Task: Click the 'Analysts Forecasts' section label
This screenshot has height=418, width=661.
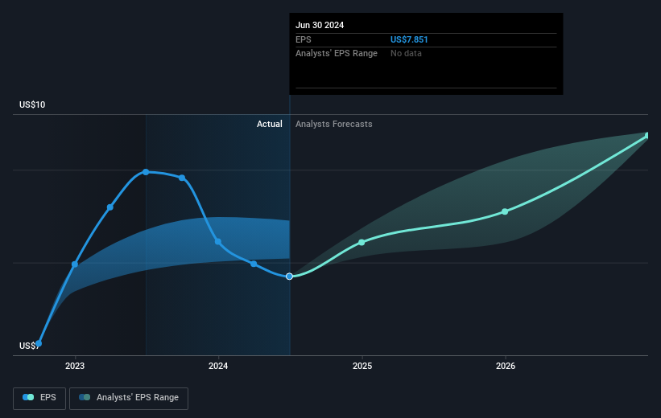Action: pyautogui.click(x=334, y=124)
